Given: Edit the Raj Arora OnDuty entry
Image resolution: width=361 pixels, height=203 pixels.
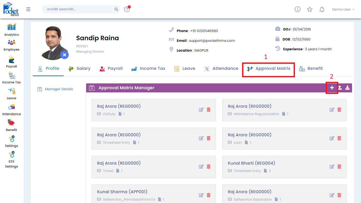Looking at the screenshot, I should [x=201, y=110].
